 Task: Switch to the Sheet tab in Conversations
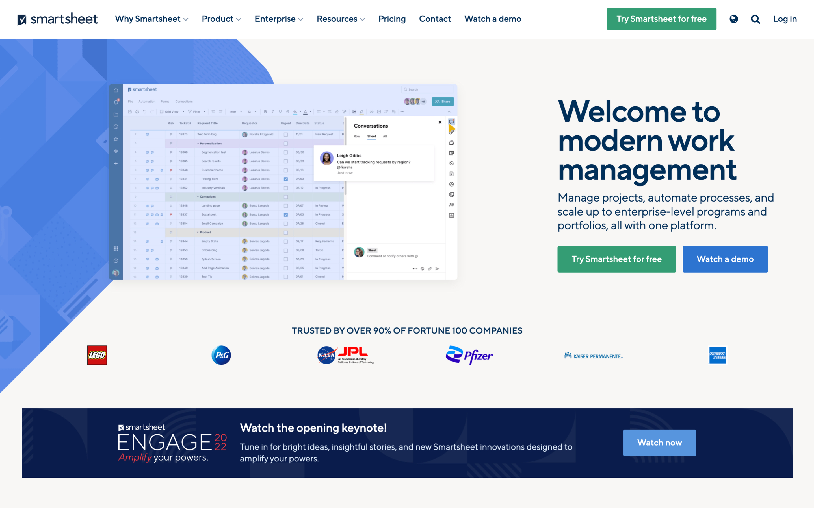372,136
